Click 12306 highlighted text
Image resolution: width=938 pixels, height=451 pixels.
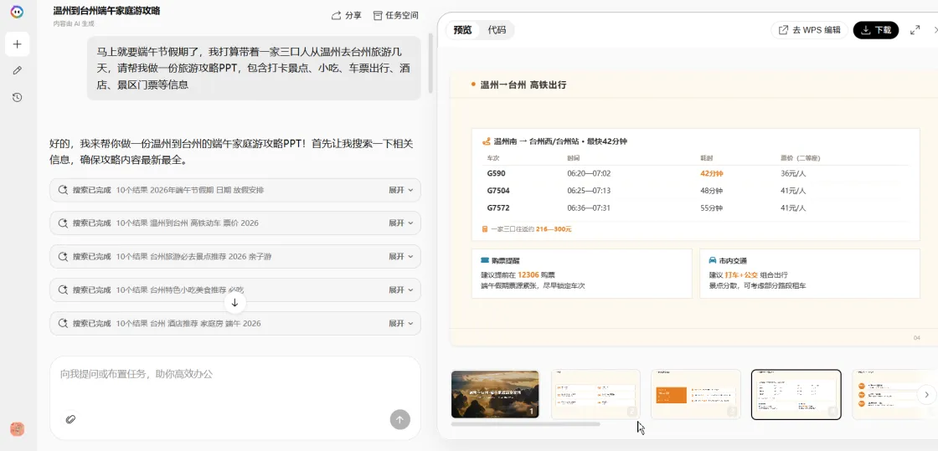[x=528, y=274]
